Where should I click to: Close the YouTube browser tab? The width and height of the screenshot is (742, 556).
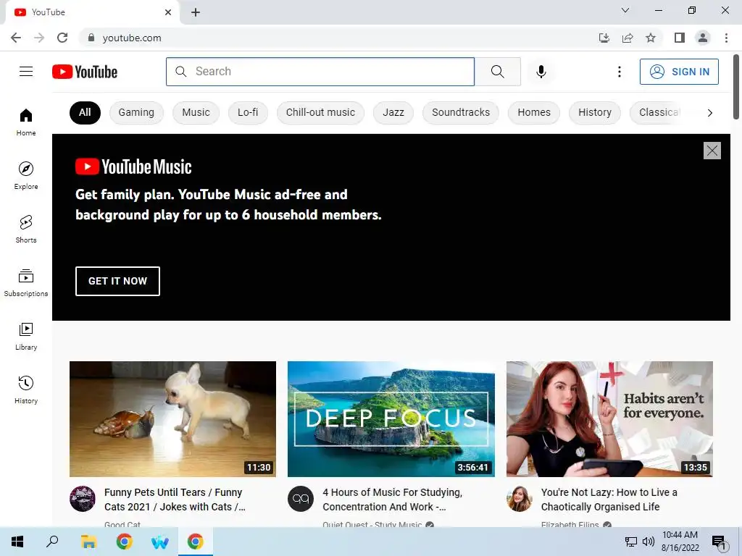[168, 12]
